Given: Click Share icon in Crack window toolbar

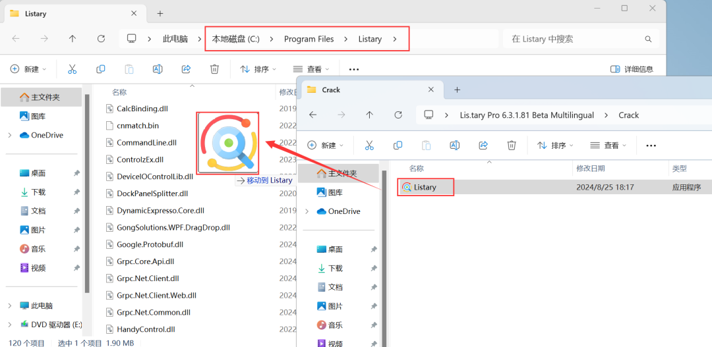Looking at the screenshot, I should [x=483, y=145].
